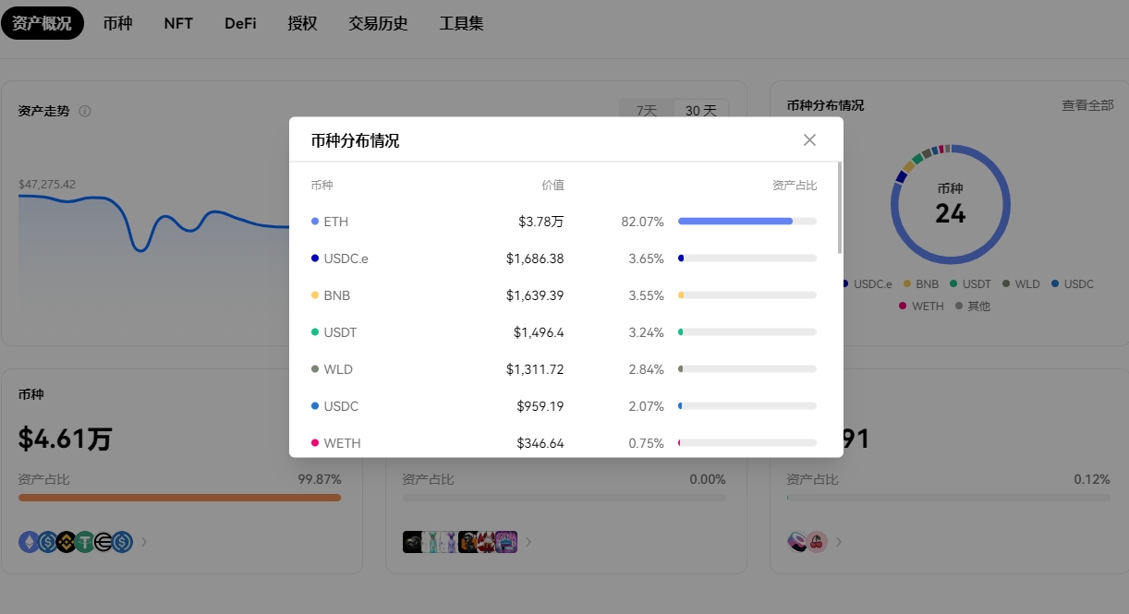Switch the chart to 7天 range
1129x614 pixels.
[x=647, y=111]
